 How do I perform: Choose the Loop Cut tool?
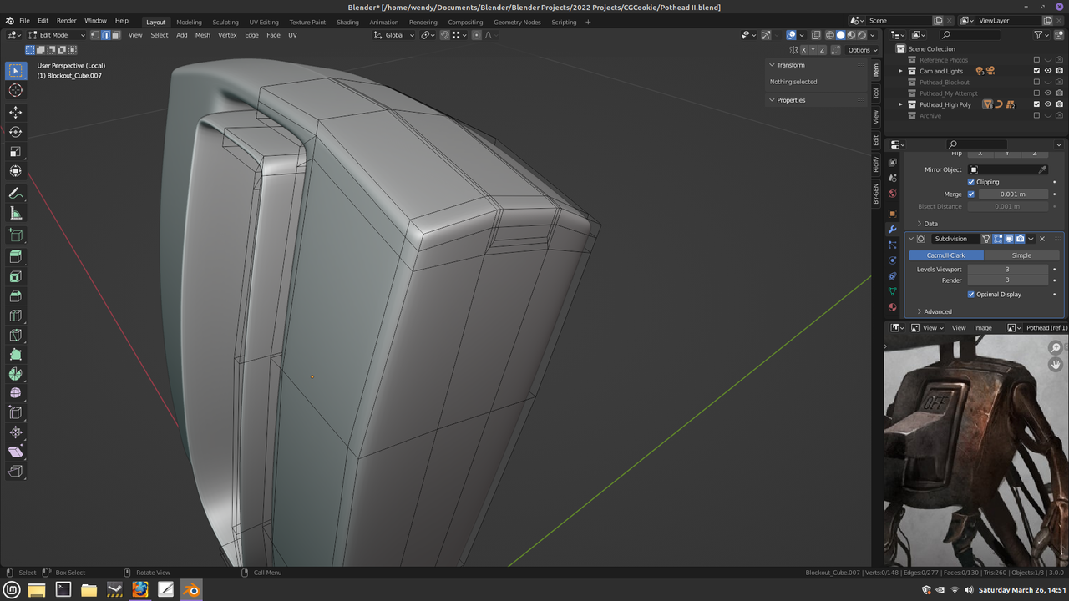[15, 316]
